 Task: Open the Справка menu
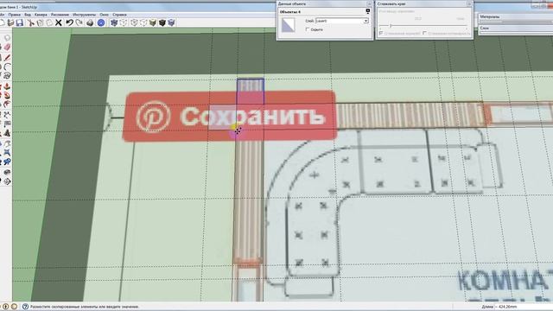(119, 15)
